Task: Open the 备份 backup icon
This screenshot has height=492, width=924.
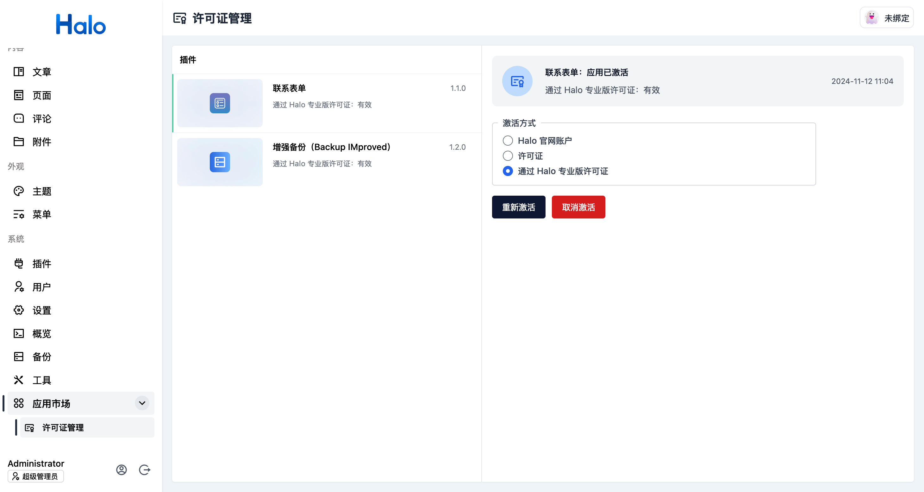Action: [19, 356]
